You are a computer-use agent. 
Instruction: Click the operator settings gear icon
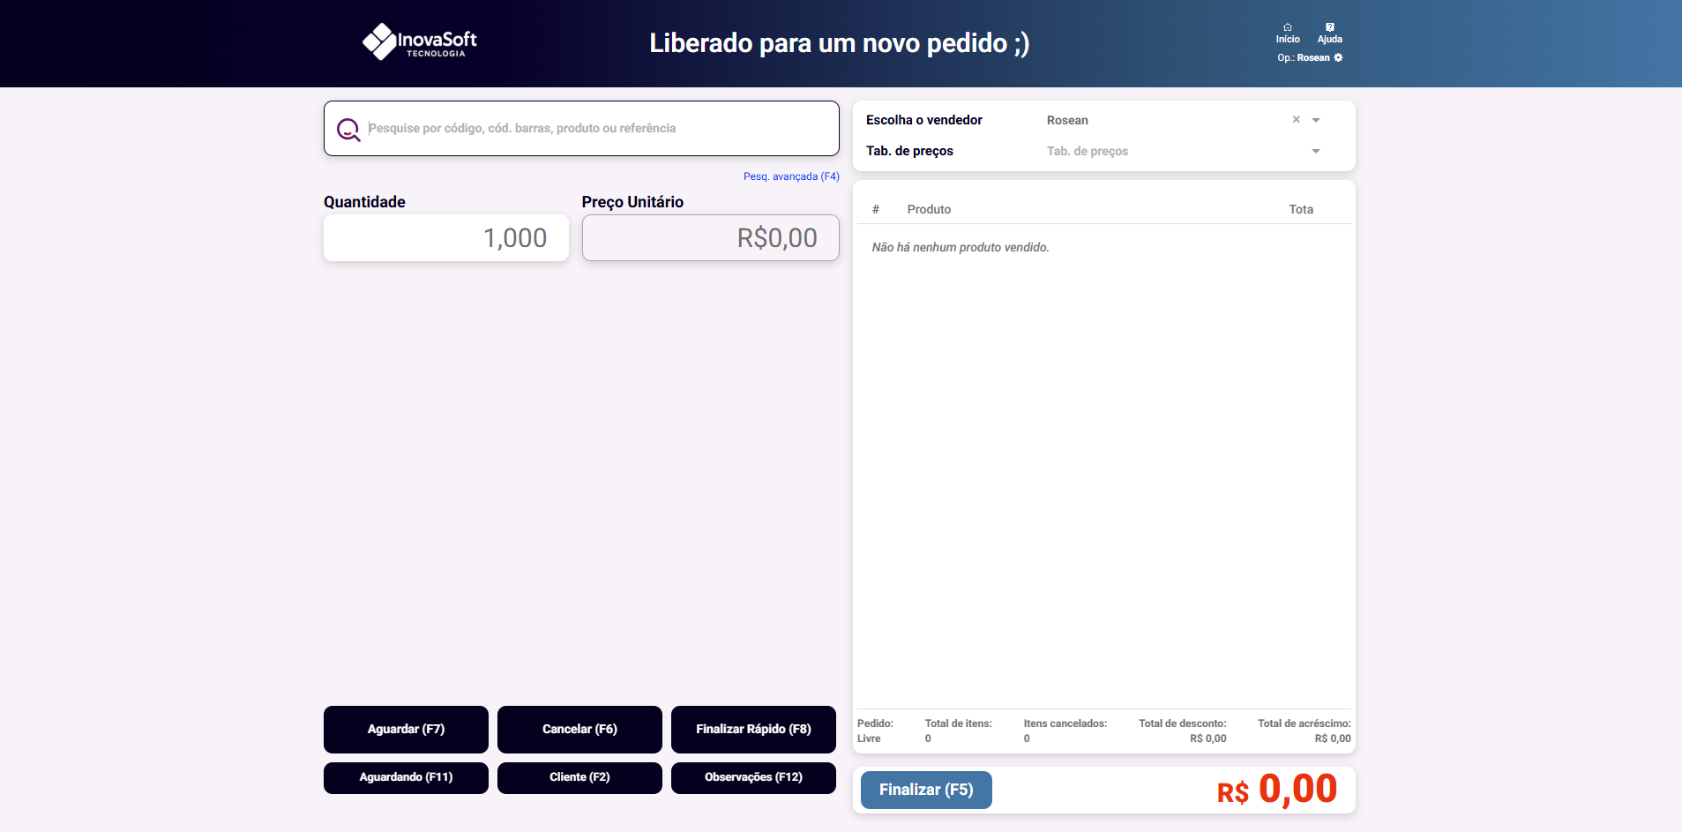click(1338, 58)
